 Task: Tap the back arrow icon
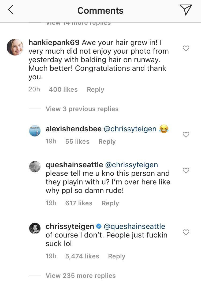(11, 10)
